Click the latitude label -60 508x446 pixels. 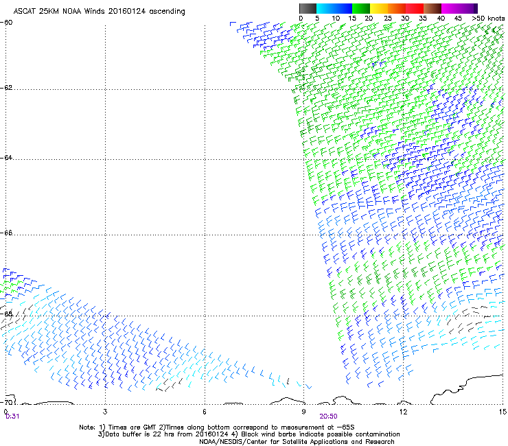pos(6,23)
